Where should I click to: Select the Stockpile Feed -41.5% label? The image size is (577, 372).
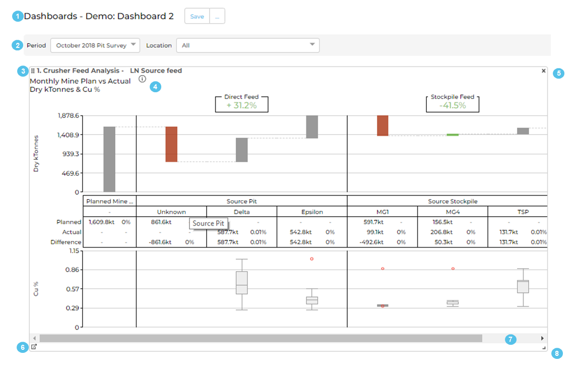453,103
